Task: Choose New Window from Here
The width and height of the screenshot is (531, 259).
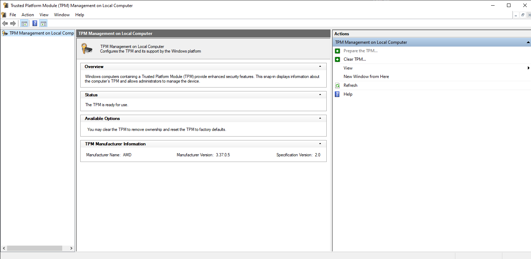Action: (366, 77)
